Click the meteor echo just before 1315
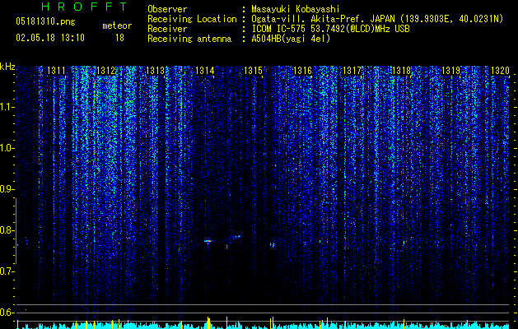 [236, 237]
